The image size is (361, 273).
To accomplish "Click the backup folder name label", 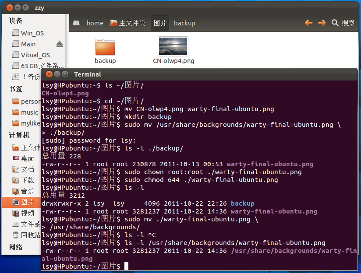I will 105,61.
